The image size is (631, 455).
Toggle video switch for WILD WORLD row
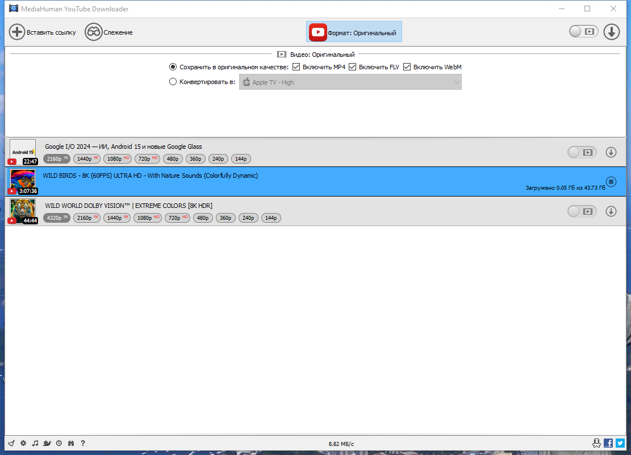coord(582,211)
